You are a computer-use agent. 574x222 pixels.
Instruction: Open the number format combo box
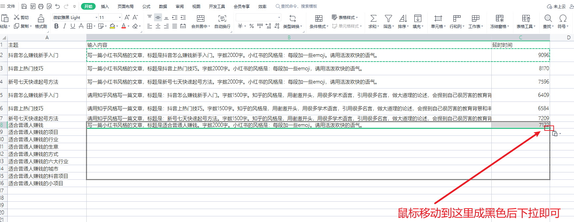coord(258,17)
